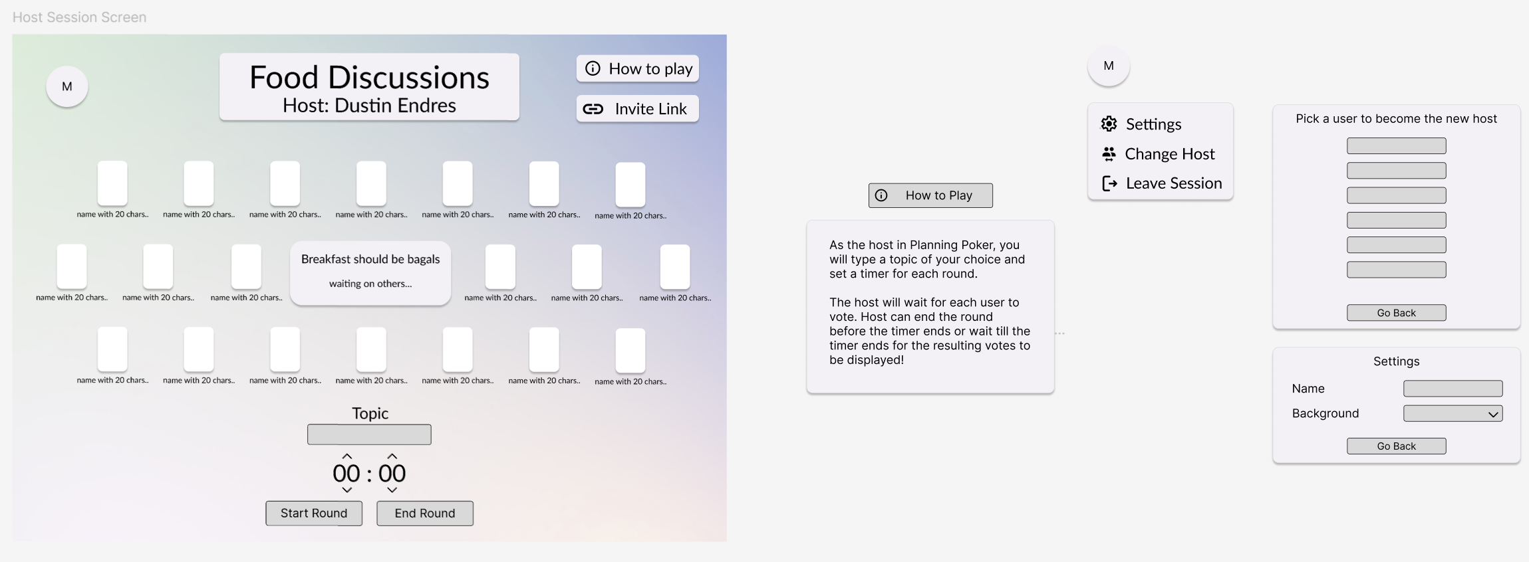The width and height of the screenshot is (1529, 562).
Task: Click the grey How to Play button
Action: coord(930,195)
